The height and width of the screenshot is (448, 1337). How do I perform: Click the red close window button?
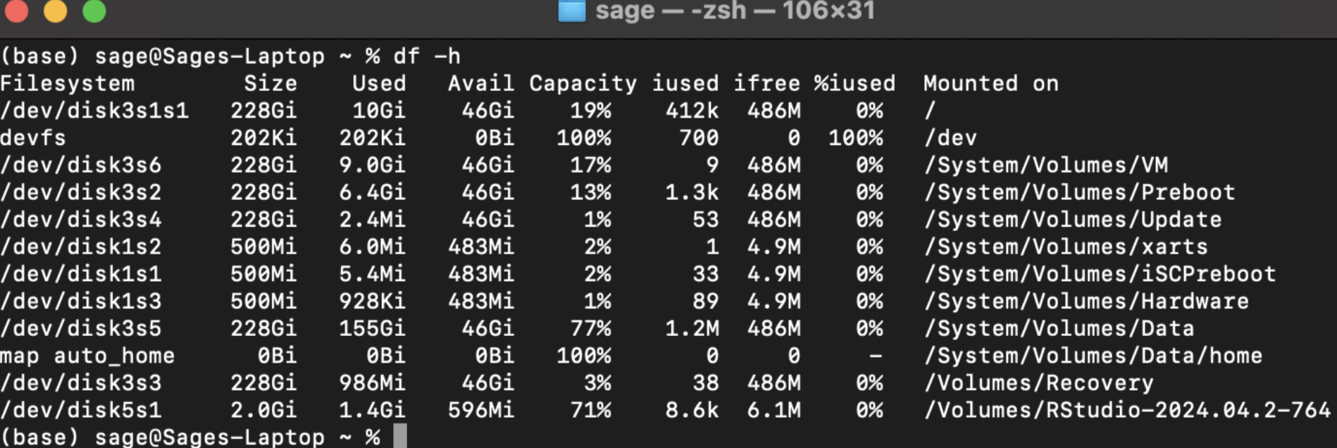(16, 11)
